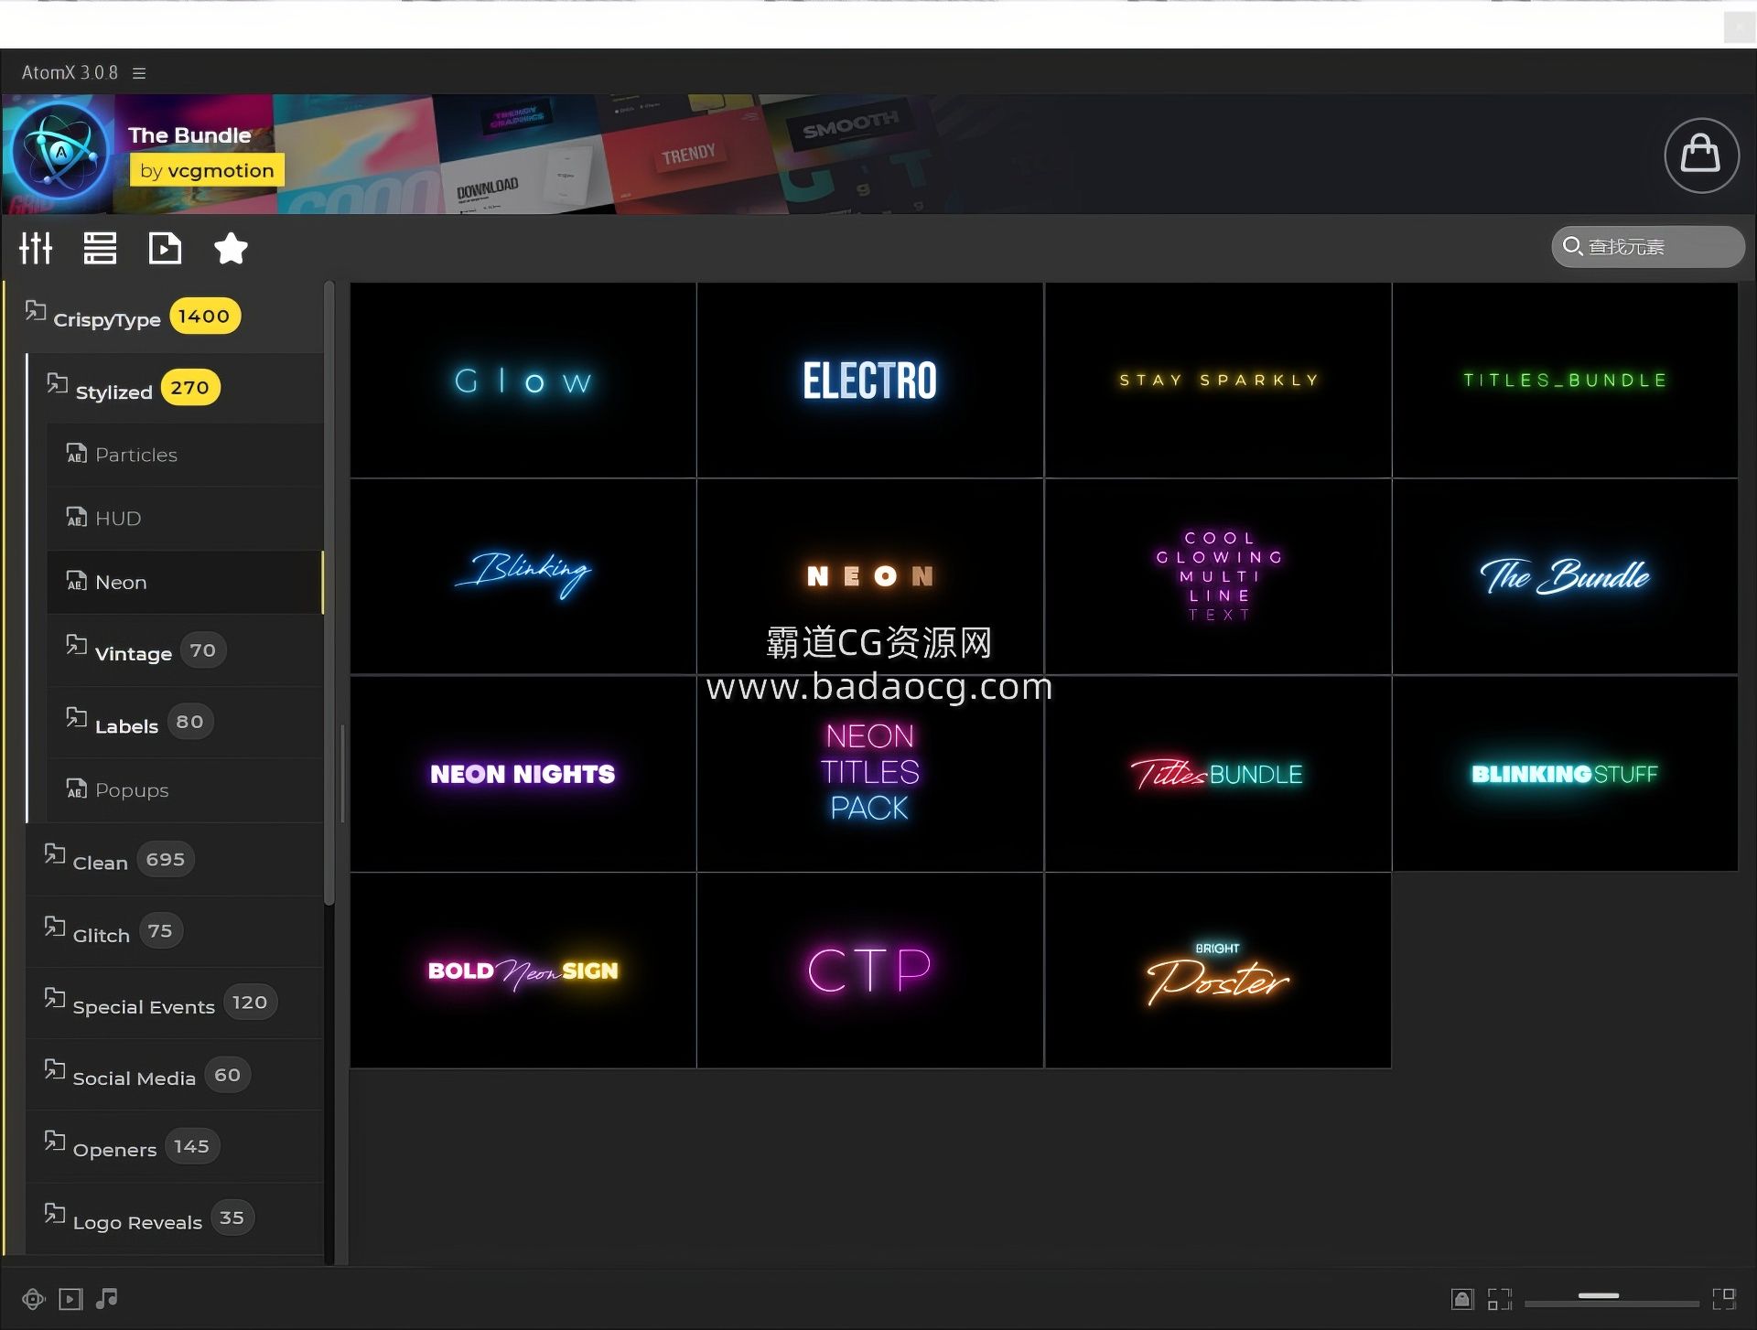Screen dimensions: 1757x1330
Task: Select the NEON TITLES PACK thumbnail
Action: 870,774
